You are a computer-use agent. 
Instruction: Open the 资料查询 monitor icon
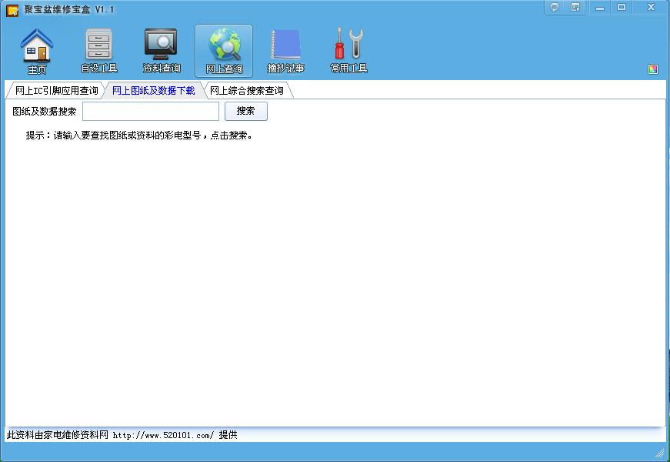point(162,51)
